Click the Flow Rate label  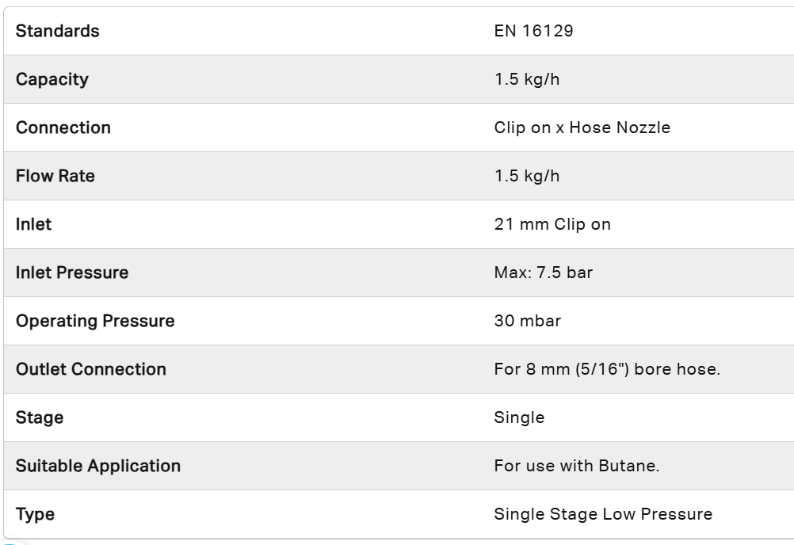(55, 176)
